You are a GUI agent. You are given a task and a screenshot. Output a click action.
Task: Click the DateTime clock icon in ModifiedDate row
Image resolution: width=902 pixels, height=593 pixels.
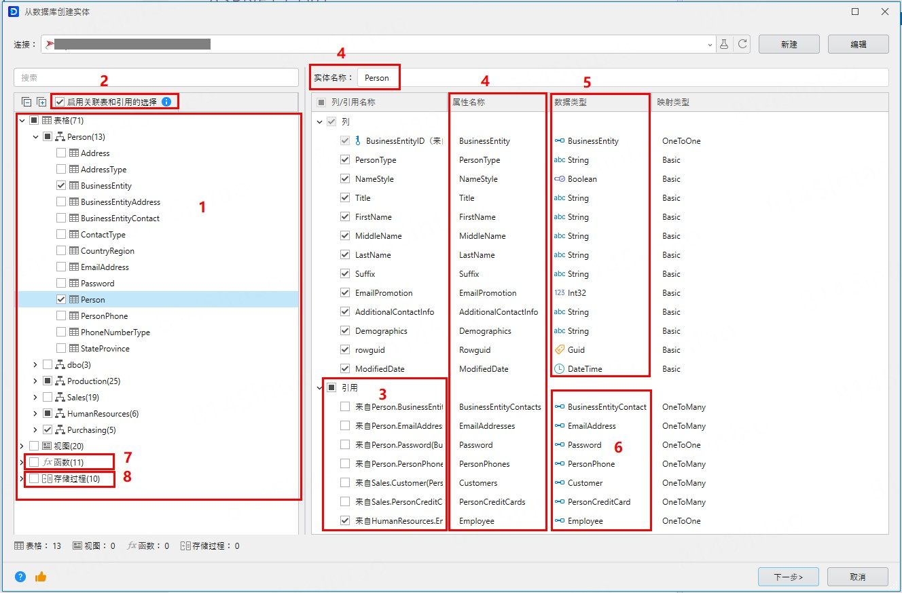point(559,369)
